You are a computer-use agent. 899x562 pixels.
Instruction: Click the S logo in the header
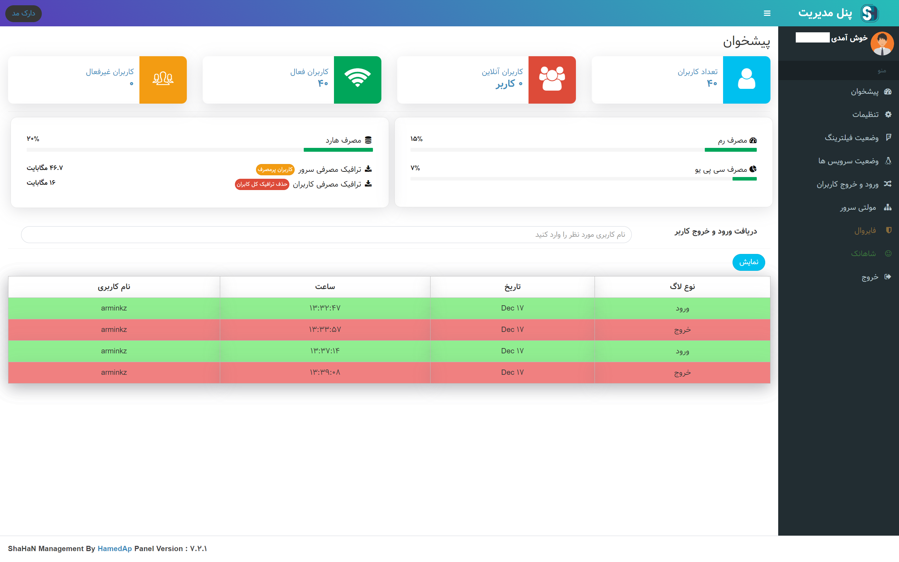[x=869, y=13]
